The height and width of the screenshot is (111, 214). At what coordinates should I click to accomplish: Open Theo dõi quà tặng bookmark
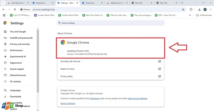click(142, 15)
